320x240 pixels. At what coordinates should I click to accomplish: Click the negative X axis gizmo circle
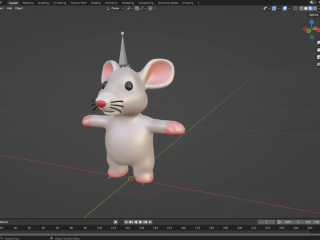pos(305,29)
